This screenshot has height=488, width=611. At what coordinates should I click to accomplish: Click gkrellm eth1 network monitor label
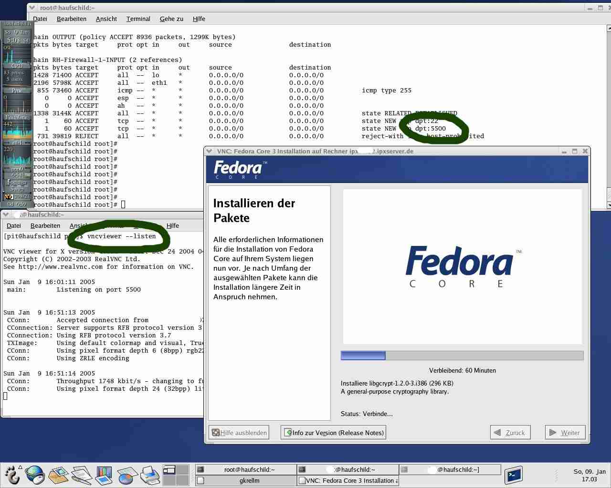pos(17,142)
